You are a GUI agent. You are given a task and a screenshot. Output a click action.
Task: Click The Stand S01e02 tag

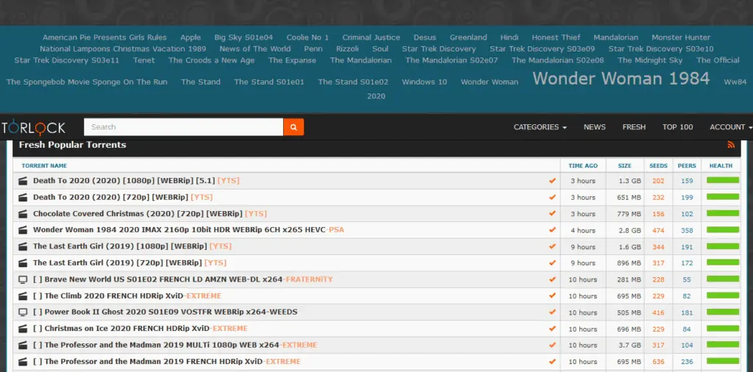(353, 82)
